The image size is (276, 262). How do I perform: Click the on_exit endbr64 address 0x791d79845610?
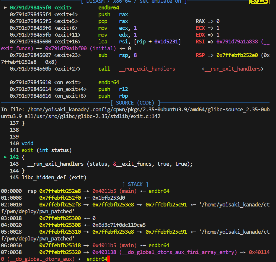click(30, 82)
